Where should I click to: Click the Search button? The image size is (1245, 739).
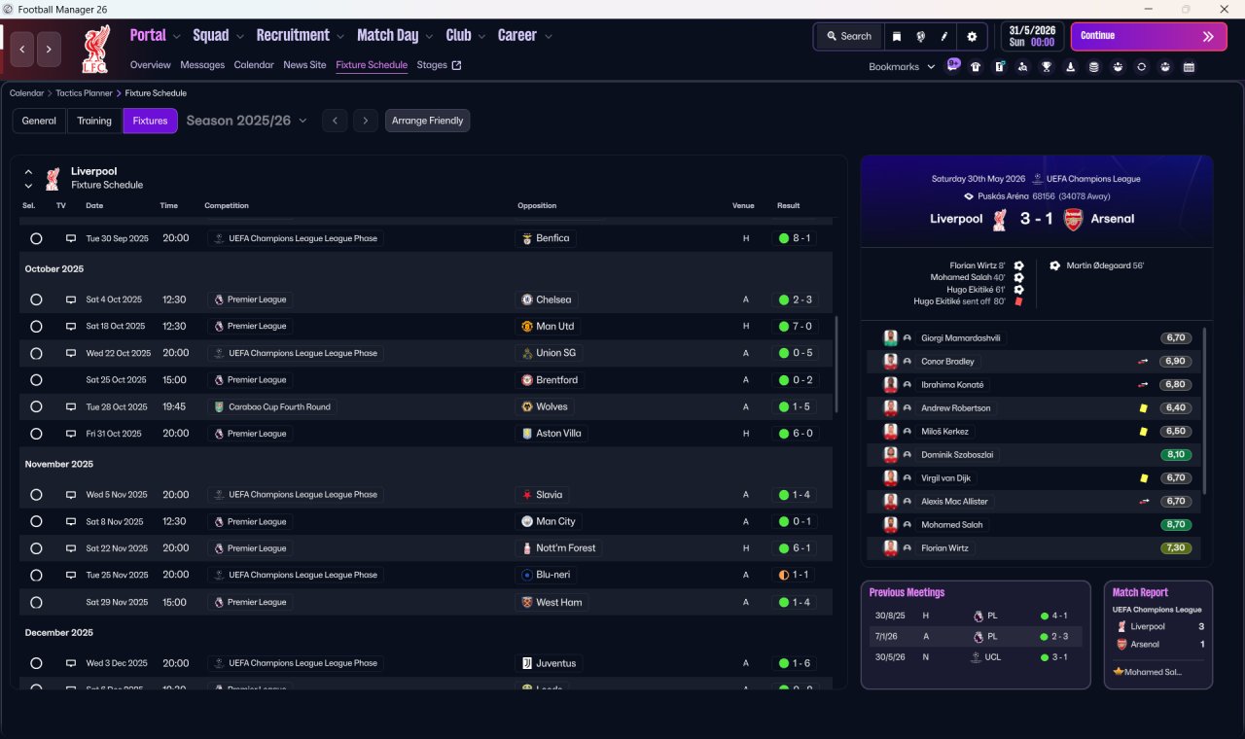(848, 36)
